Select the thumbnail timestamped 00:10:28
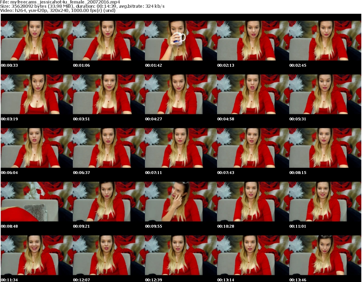The width and height of the screenshot is (362, 282). click(x=253, y=202)
